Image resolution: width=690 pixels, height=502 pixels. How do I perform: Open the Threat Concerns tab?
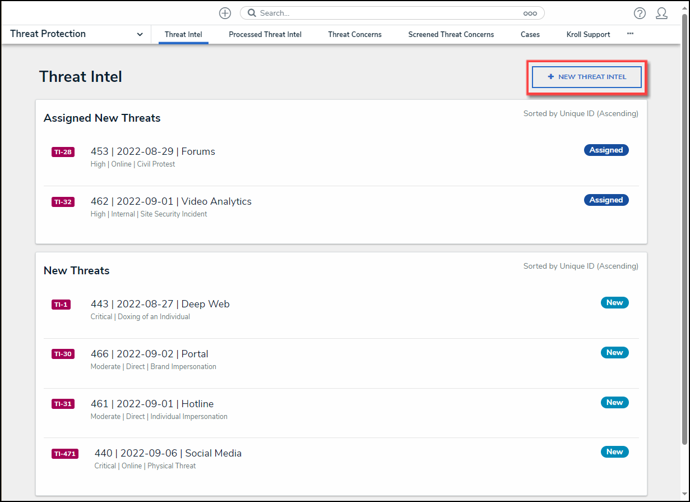coord(355,34)
